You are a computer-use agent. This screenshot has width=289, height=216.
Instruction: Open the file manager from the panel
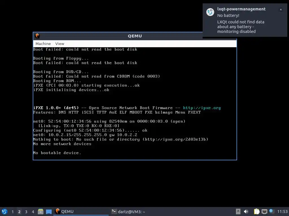pyautogui.click(x=41, y=211)
